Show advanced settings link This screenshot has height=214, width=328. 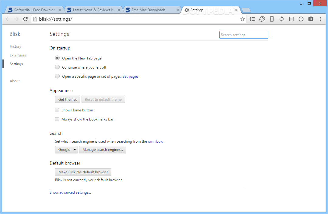coord(70,192)
